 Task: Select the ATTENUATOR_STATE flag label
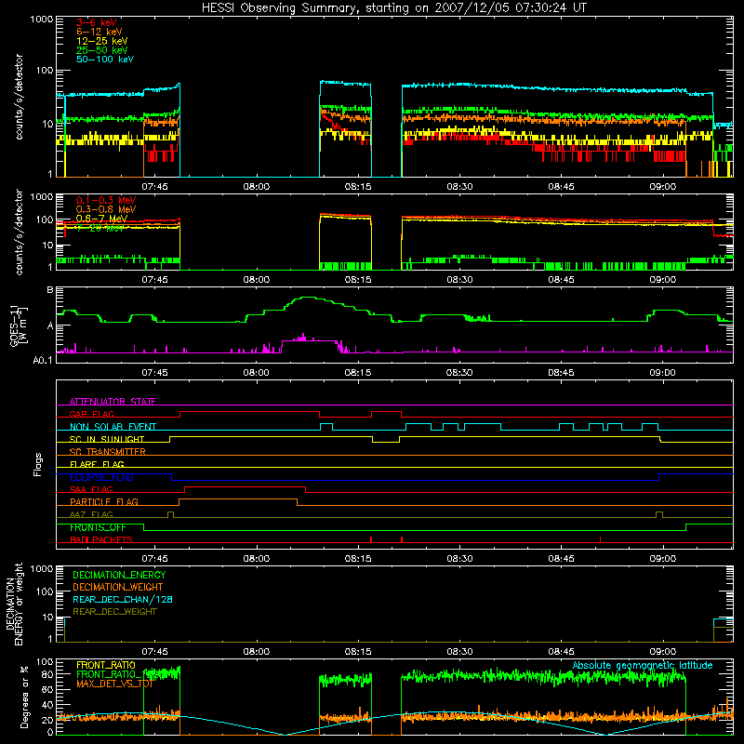click(113, 402)
